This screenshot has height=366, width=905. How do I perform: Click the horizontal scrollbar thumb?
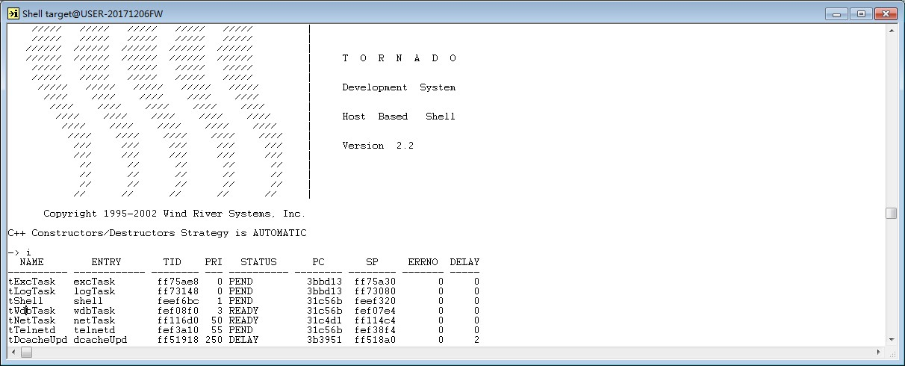[27, 352]
